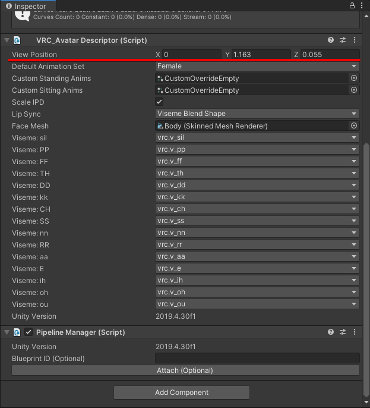Click Pipeline Manager Unity Version value 2019.4.30f1
Image resolution: width=370 pixels, height=408 pixels.
tap(175, 347)
